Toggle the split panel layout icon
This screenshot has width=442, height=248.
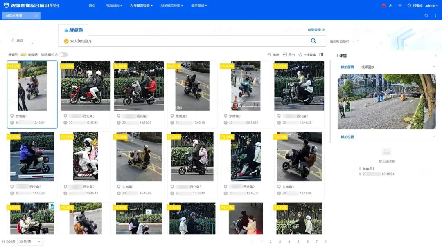click(321, 54)
